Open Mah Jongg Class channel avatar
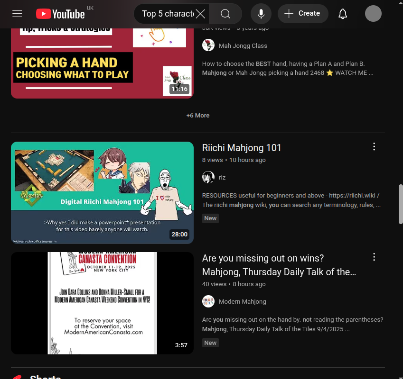403x379 pixels. coord(208,45)
